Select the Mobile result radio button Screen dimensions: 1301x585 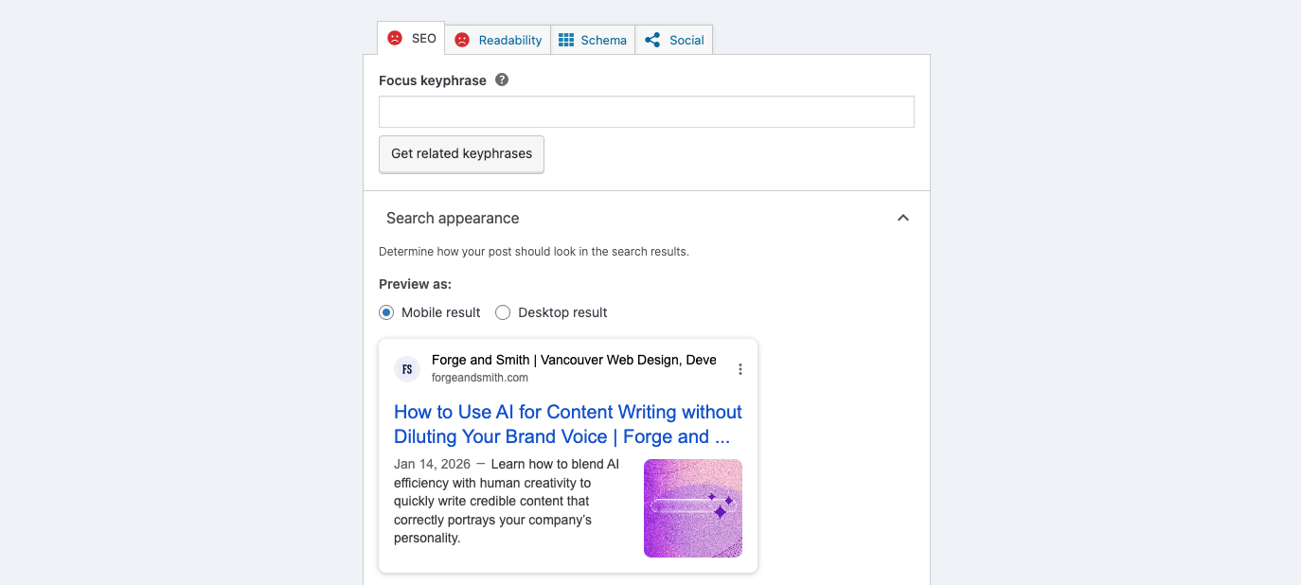point(386,312)
